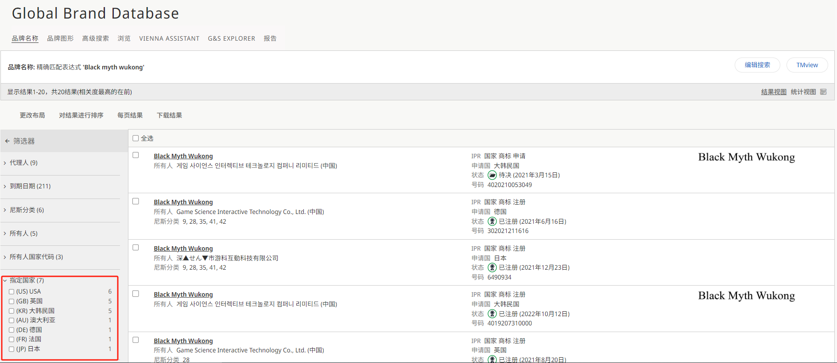Open the Black Myth Wukong link for 英国
The image size is (837, 363).
pyautogui.click(x=183, y=341)
